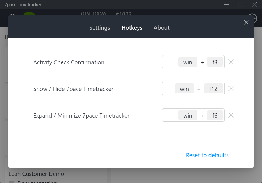
Task: Edit the Show / Hide Timetracker hotkey field
Action: [x=193, y=88]
